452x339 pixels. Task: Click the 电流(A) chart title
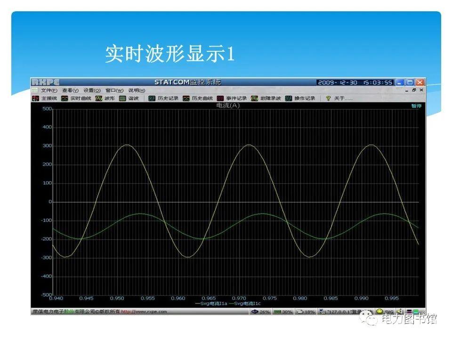[228, 105]
